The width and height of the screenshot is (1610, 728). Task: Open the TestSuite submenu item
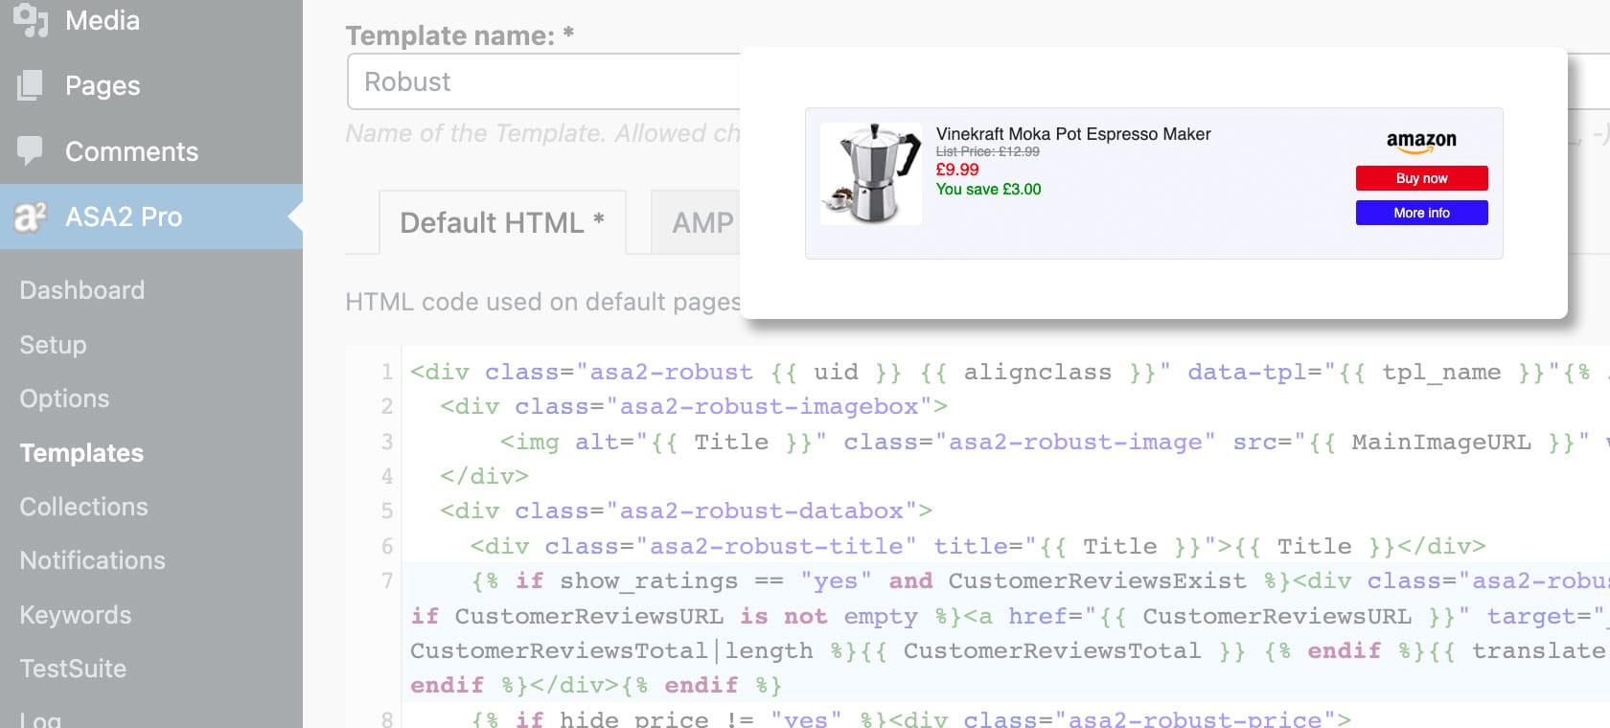[73, 669]
